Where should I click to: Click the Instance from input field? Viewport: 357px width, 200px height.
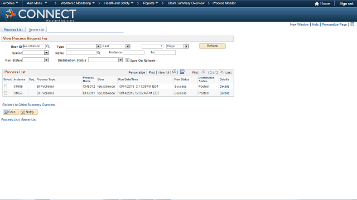134,53
